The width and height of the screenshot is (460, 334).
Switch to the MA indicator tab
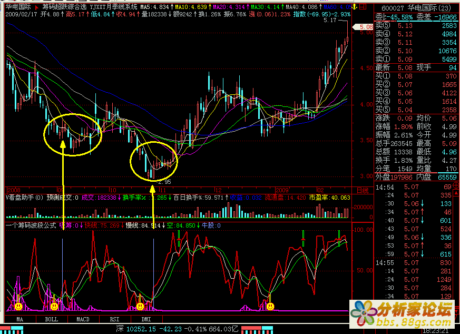coord(20,319)
